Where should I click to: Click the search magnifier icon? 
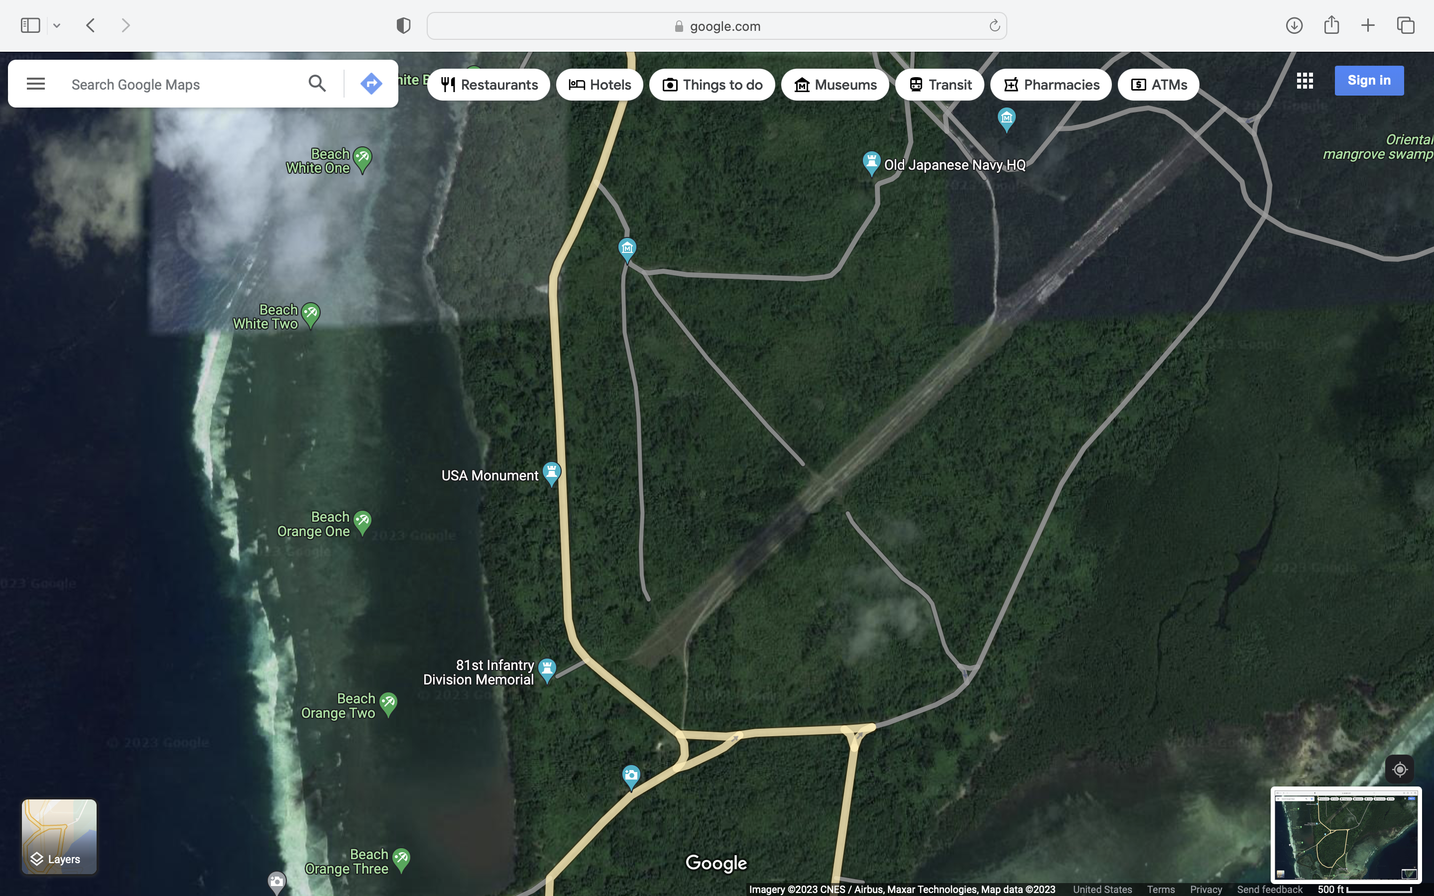pos(317,84)
